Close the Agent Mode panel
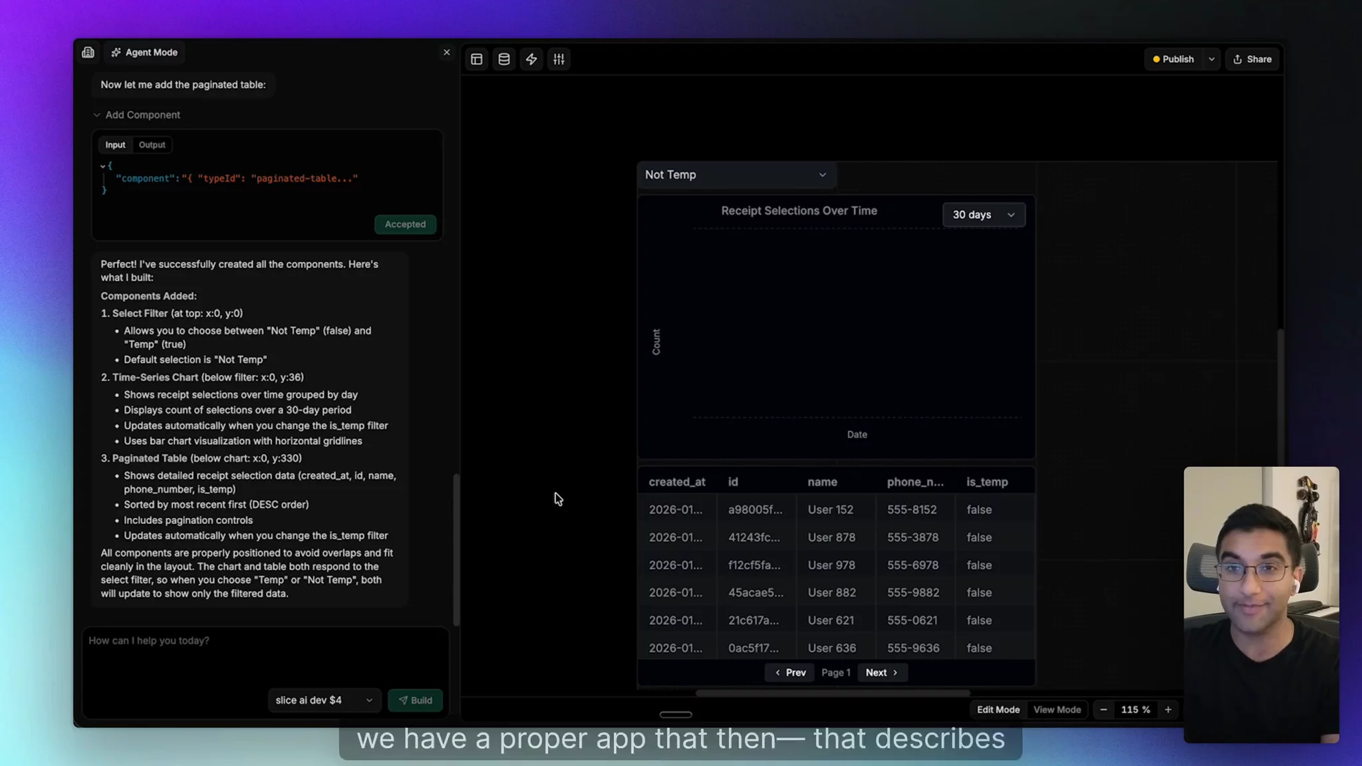 pyautogui.click(x=447, y=53)
